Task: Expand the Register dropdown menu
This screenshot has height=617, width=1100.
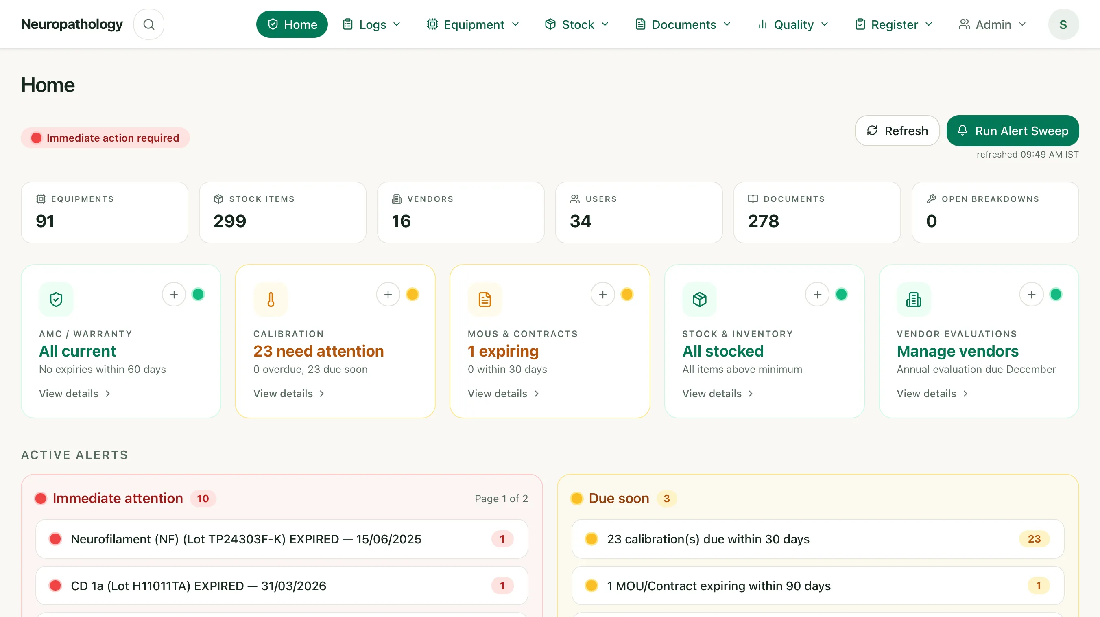Action: 894,24
